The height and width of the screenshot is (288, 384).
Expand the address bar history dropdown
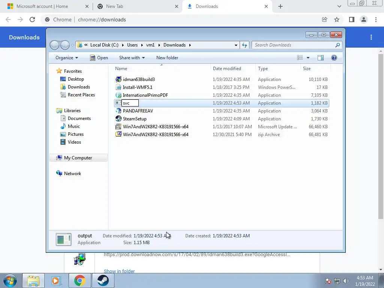[236, 45]
